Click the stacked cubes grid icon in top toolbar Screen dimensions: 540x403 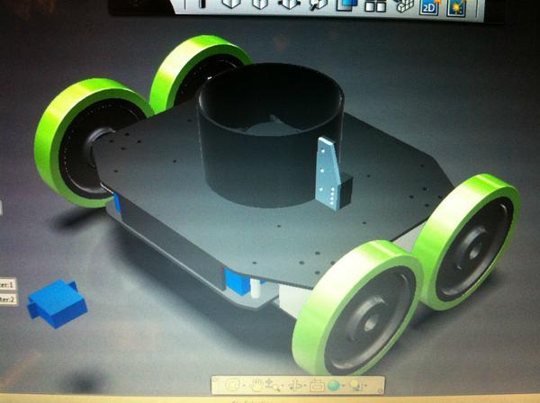(404, 7)
